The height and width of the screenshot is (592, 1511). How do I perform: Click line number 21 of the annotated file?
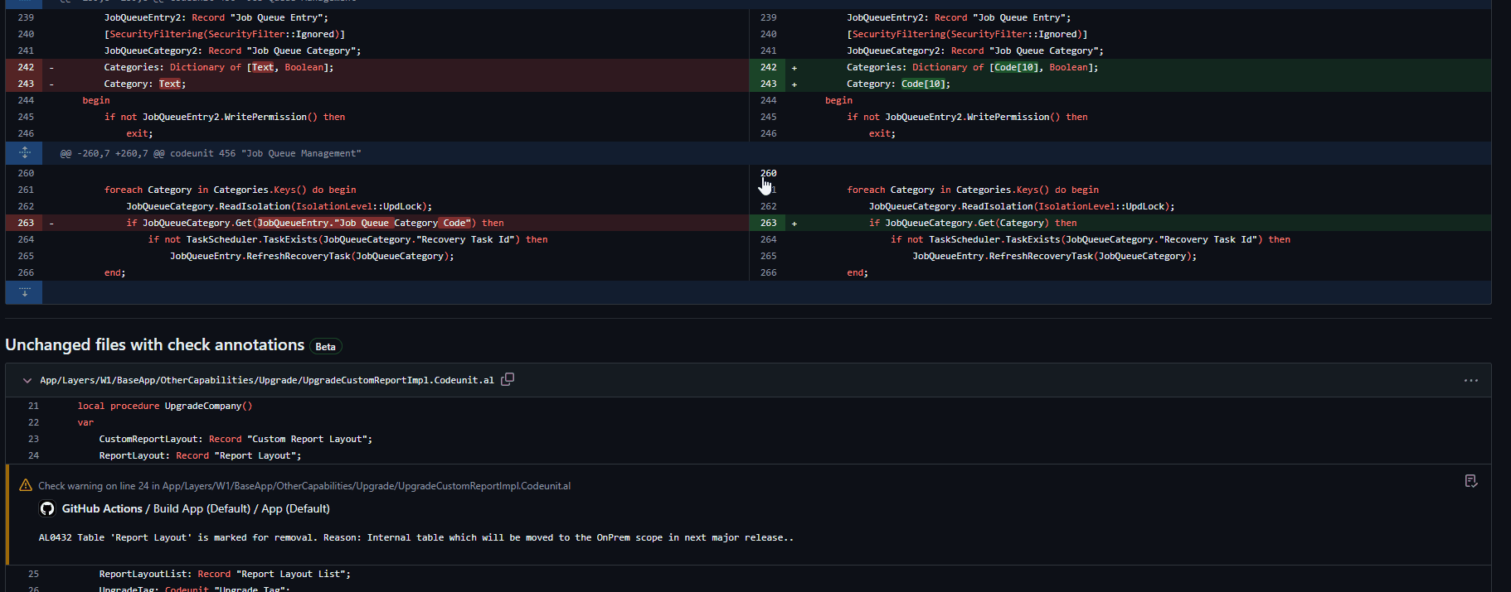pos(34,406)
